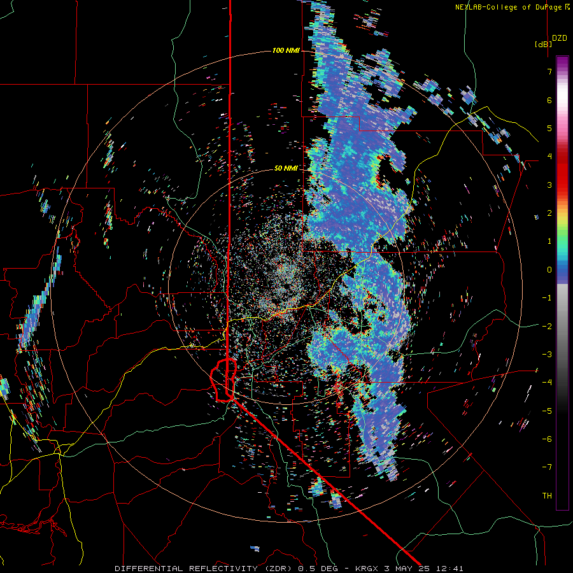
Task: Click the 12:41 timestamp
Action: pos(451,569)
